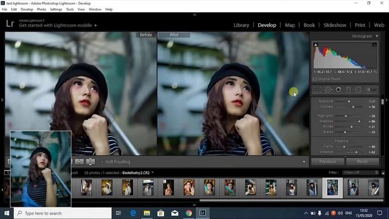Open the Window menu

(x=95, y=10)
